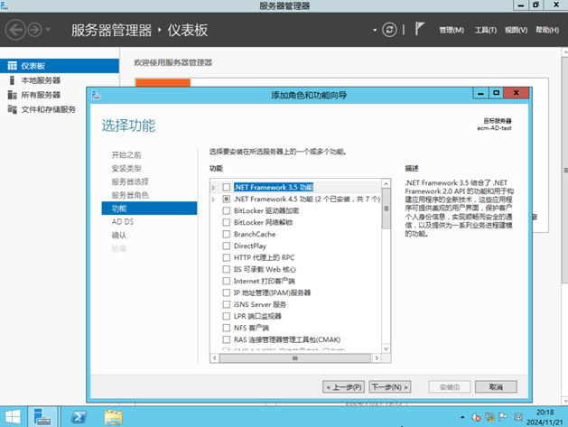This screenshot has height=427, width=568.
Task: Click the Windows Start button
Action: coord(13,417)
